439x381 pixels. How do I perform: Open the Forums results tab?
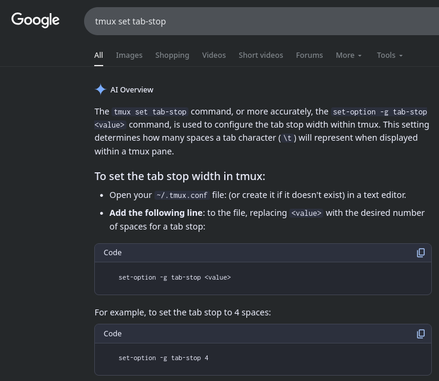(309, 55)
